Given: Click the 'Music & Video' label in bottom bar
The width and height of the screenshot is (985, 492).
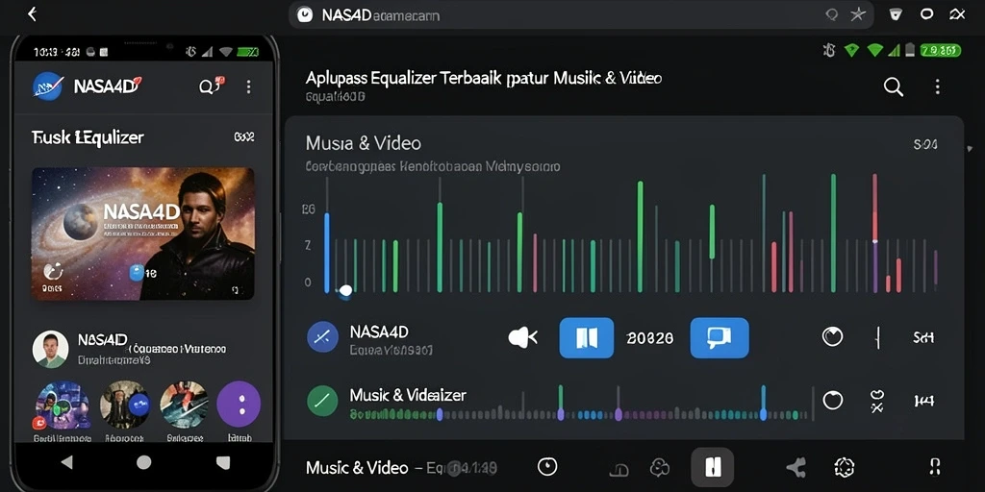Looking at the screenshot, I should [357, 468].
